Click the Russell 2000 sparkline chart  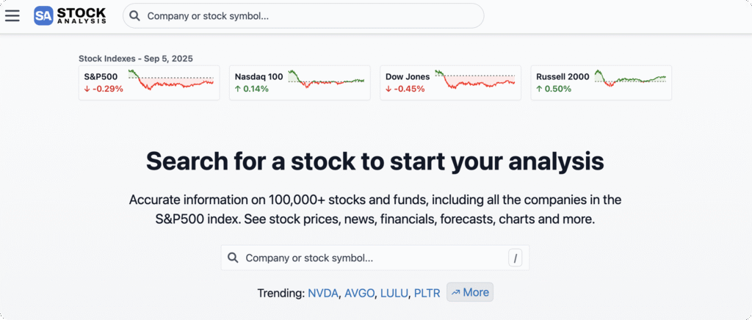click(629, 79)
